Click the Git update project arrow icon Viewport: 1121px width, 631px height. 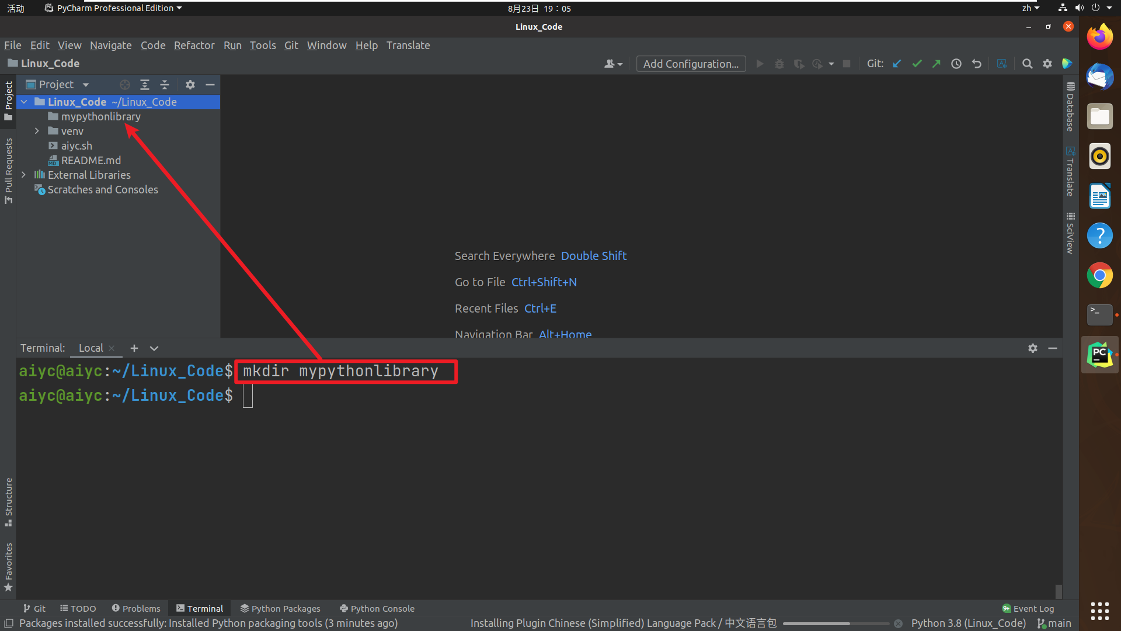(897, 64)
